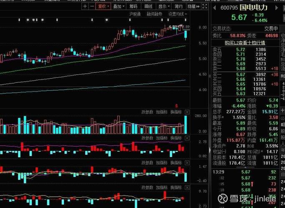
Task: Click the 沪股通 tag
Action: pos(135,14)
